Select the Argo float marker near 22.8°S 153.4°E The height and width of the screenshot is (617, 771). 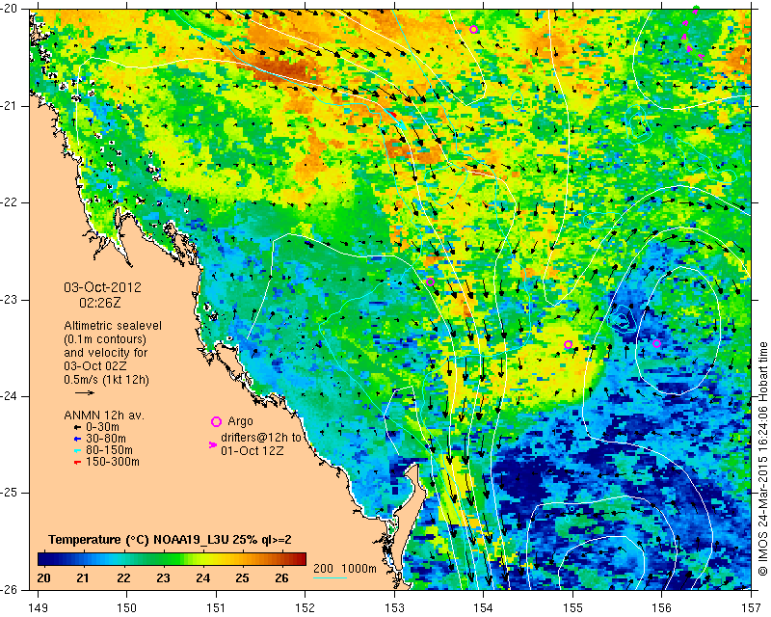[x=430, y=282]
